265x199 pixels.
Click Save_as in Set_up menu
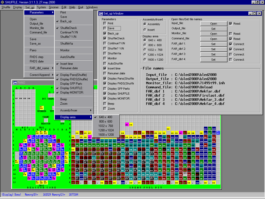point(39,44)
